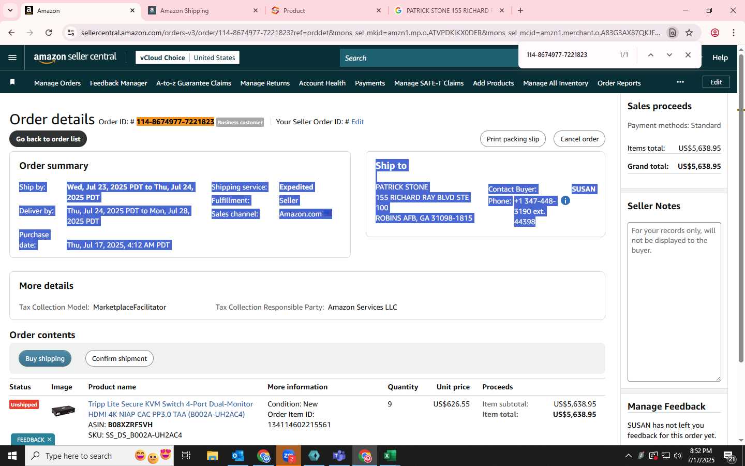Screen dimensions: 745x466
Task: Go to previous find-in-page match
Action: 651,55
